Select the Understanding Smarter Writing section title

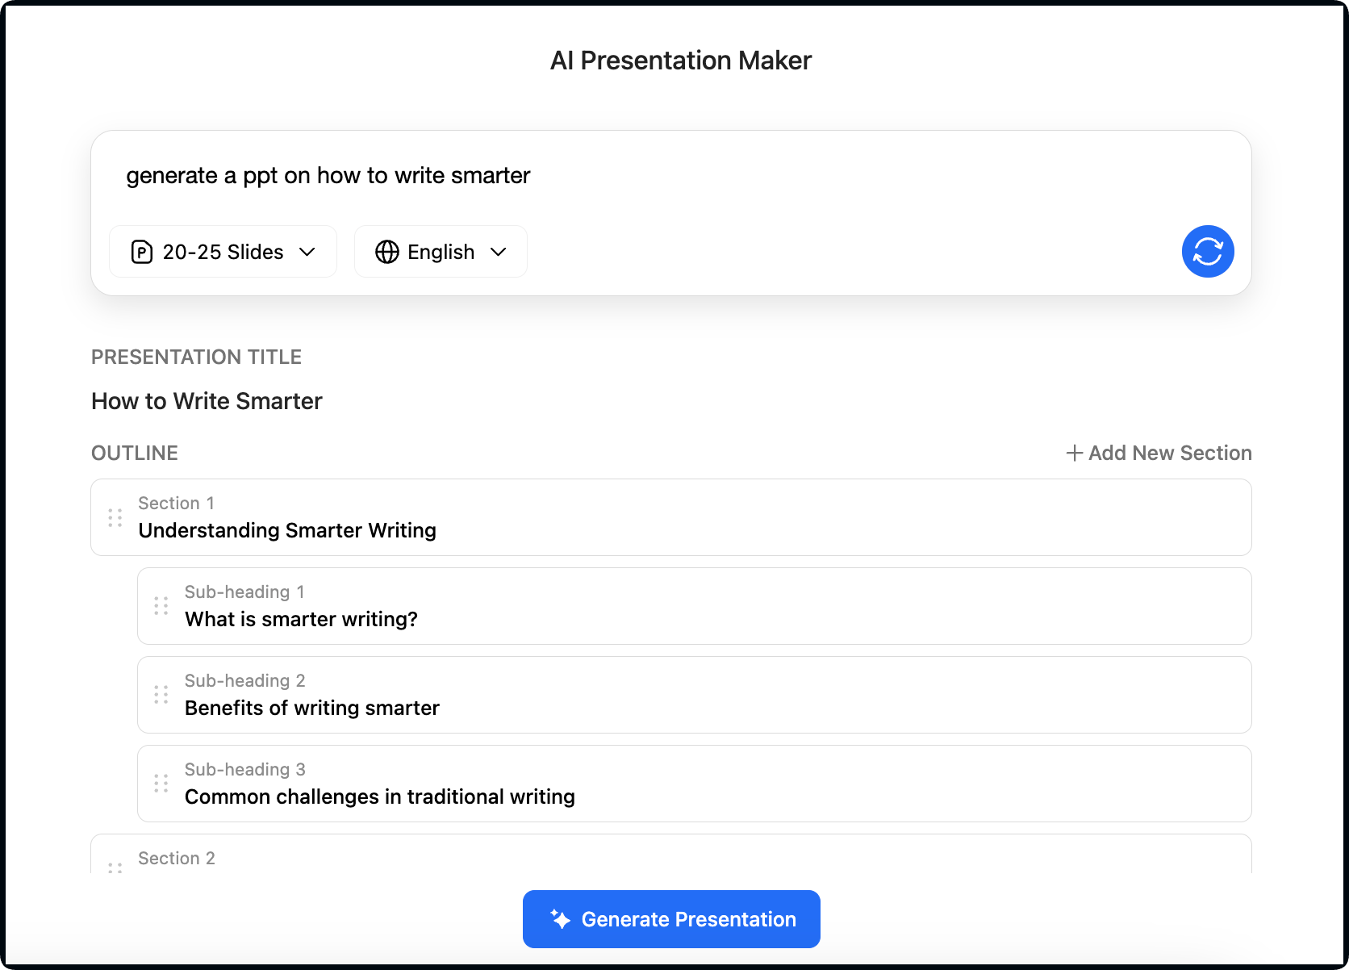pyautogui.click(x=287, y=530)
